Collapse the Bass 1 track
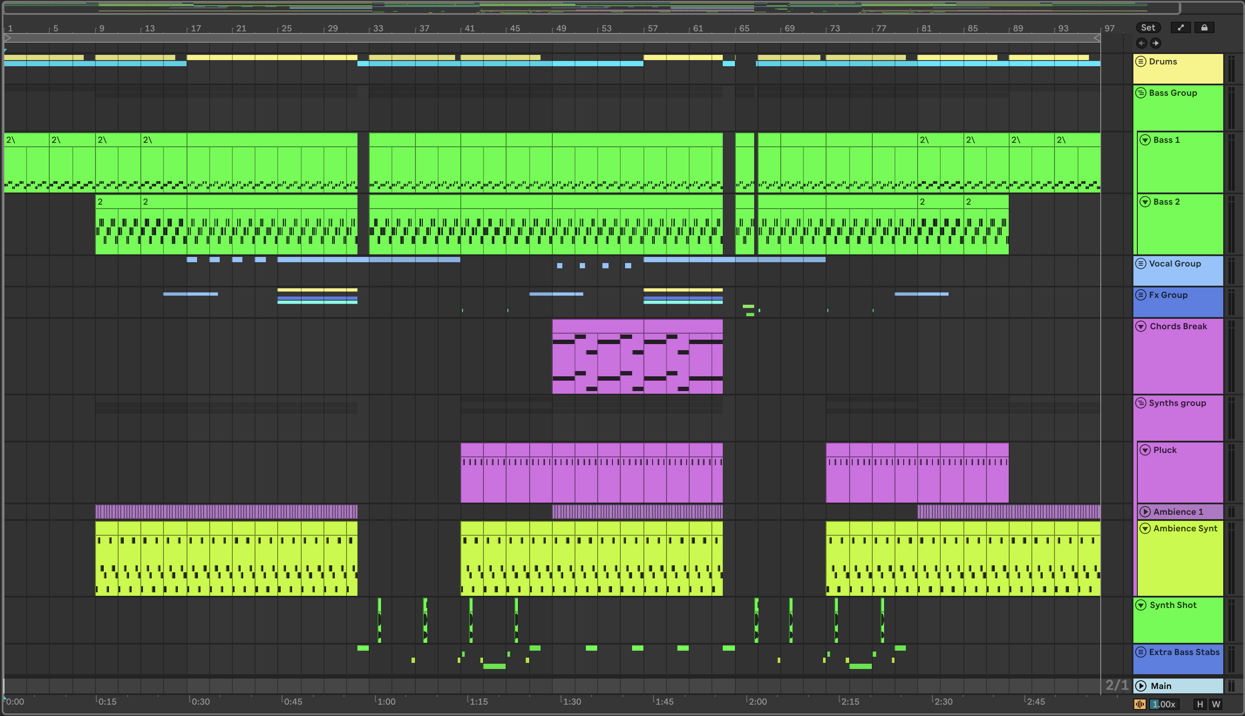Image resolution: width=1245 pixels, height=716 pixels. [x=1145, y=140]
